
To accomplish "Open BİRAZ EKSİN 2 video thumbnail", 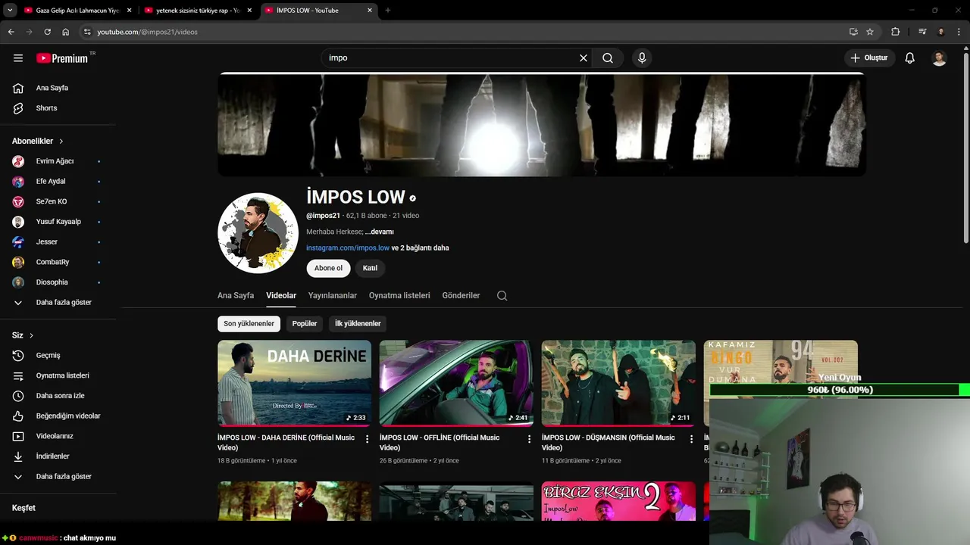I will (x=618, y=501).
